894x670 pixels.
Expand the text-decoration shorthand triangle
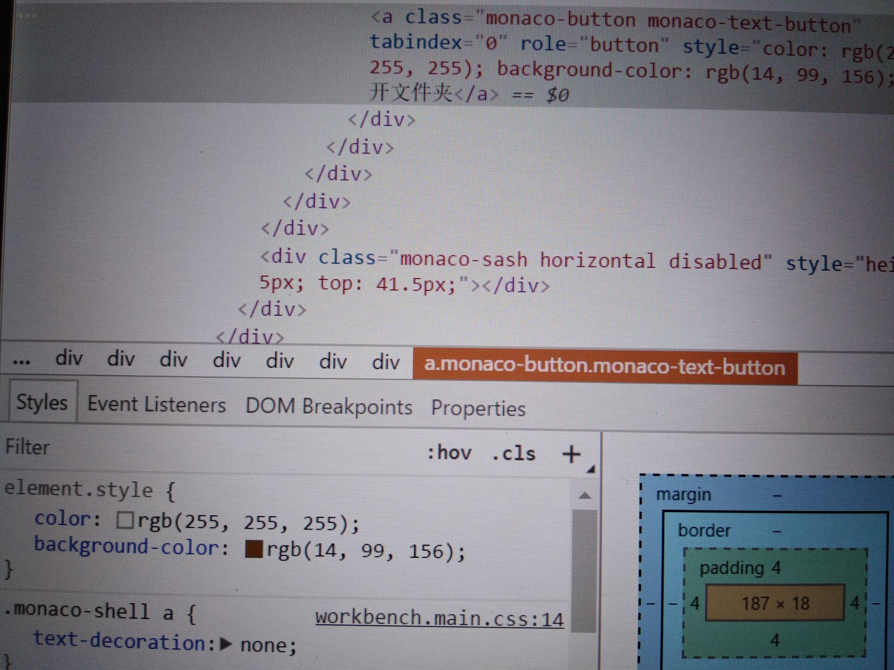point(226,644)
